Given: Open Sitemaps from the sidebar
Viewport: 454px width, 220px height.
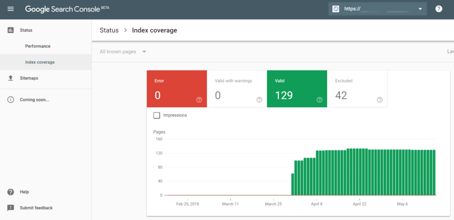Looking at the screenshot, I should [x=46, y=78].
